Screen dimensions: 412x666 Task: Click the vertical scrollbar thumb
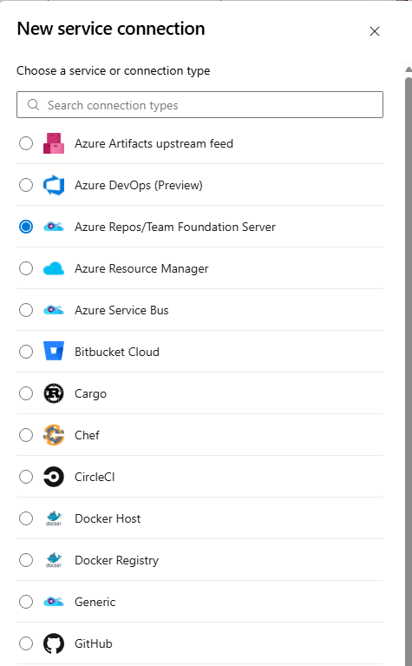click(x=409, y=370)
